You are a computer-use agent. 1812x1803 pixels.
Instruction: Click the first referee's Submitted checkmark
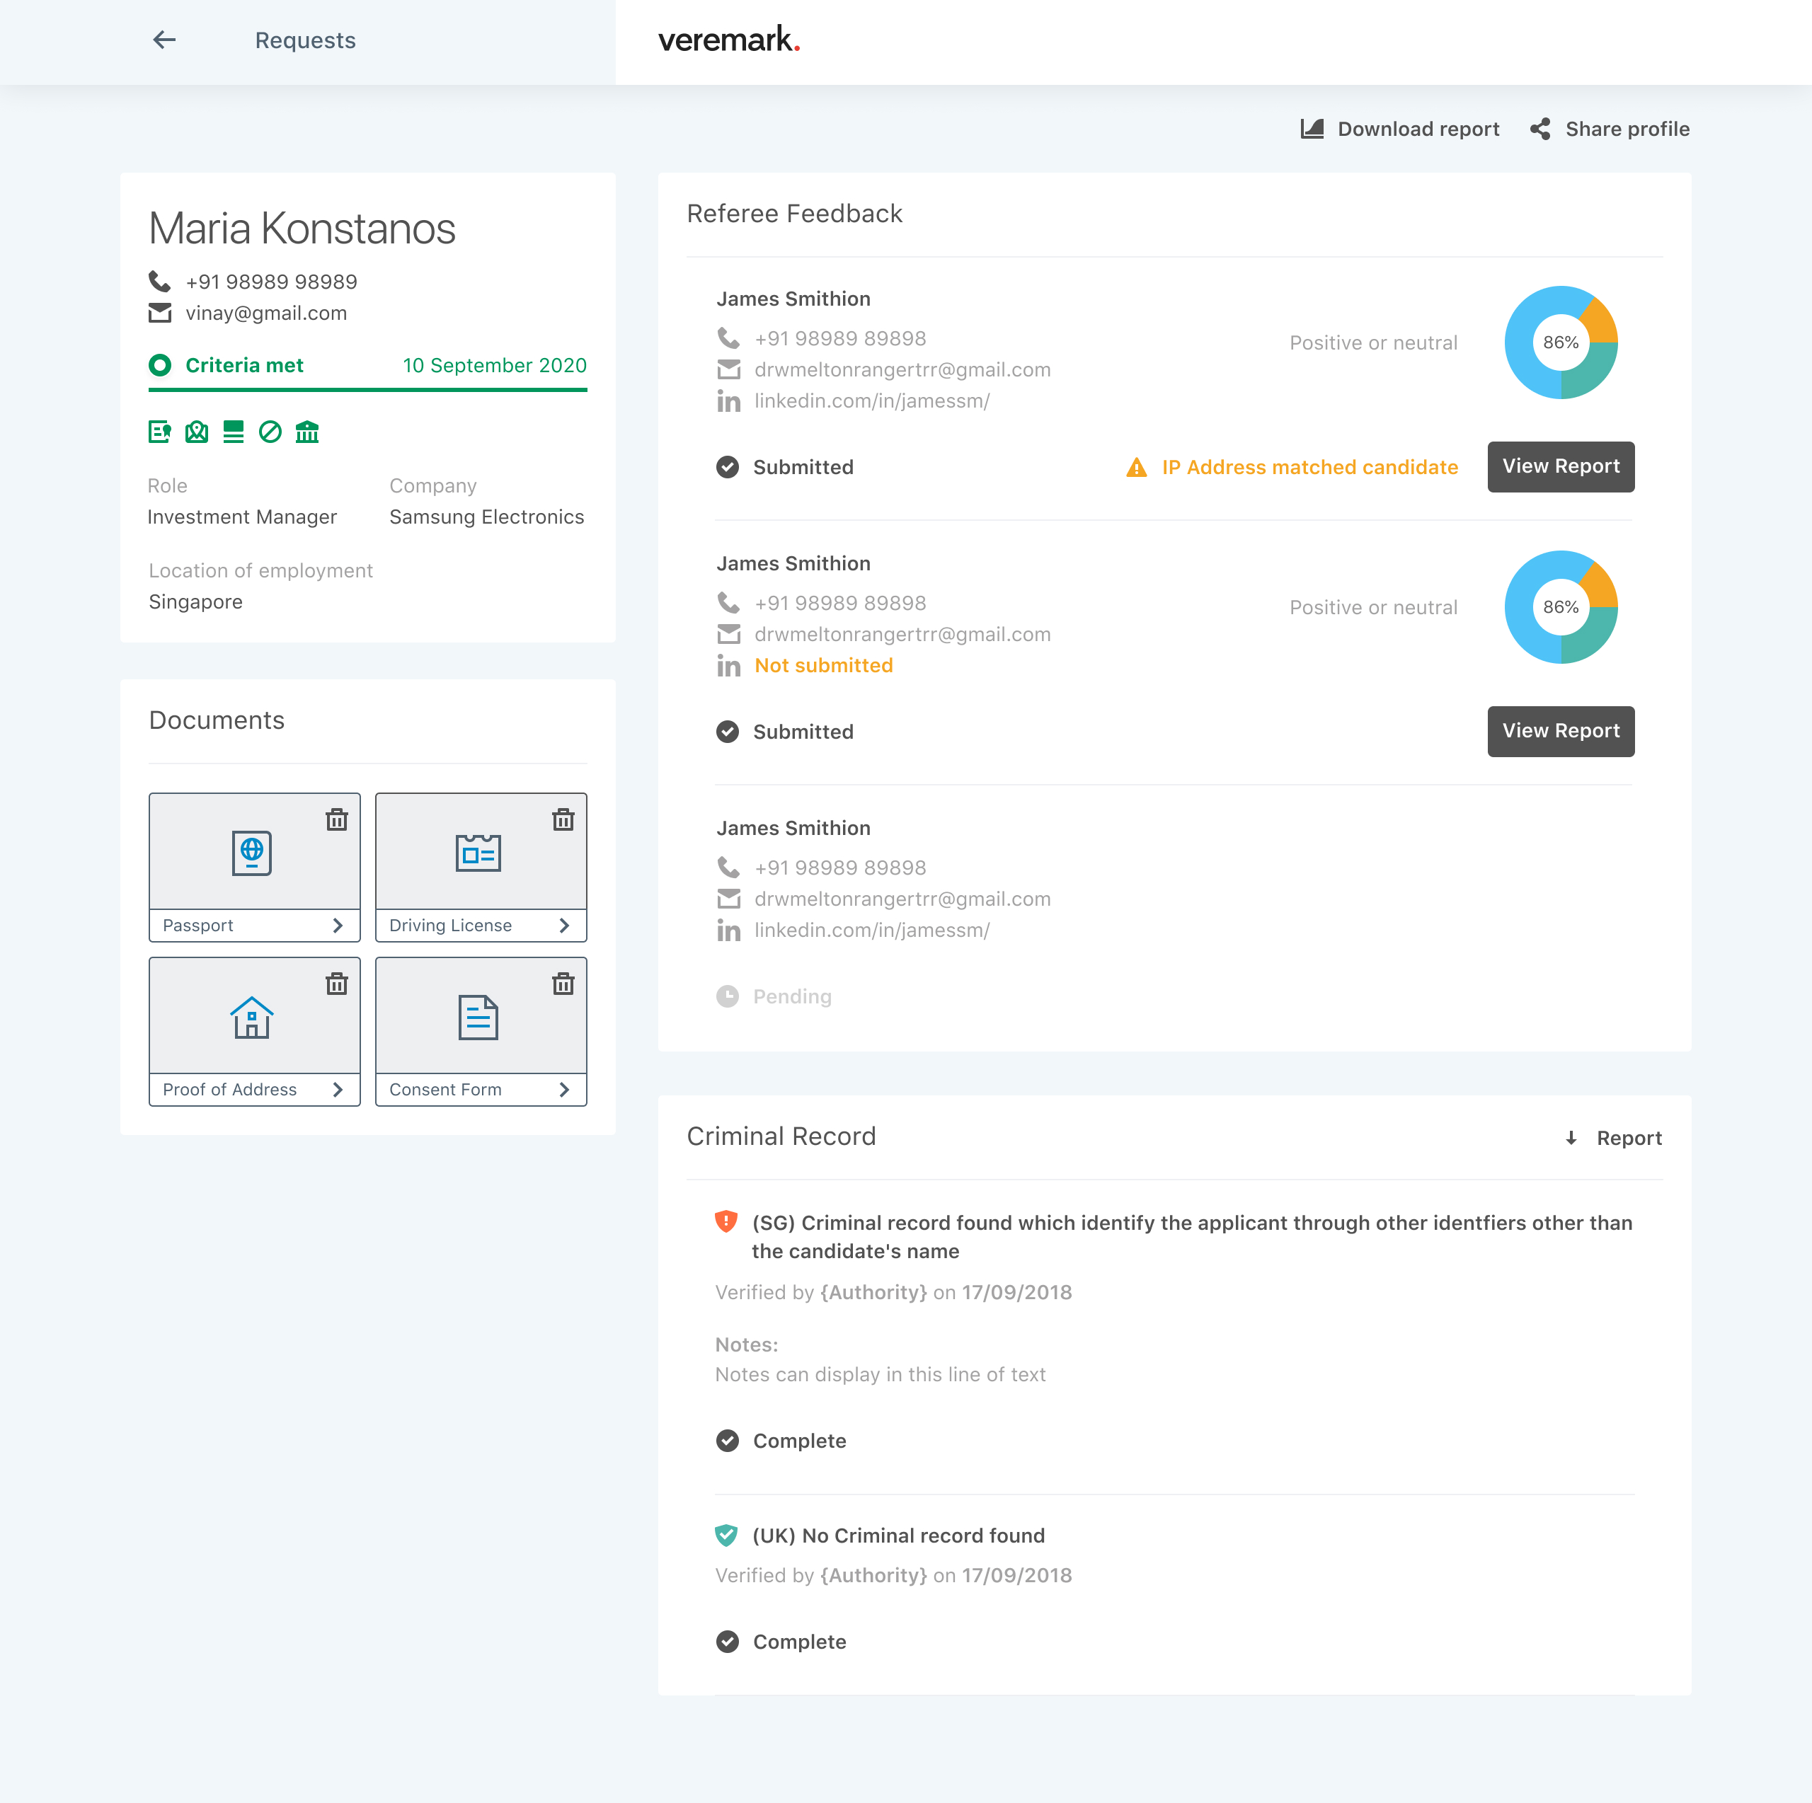point(728,467)
